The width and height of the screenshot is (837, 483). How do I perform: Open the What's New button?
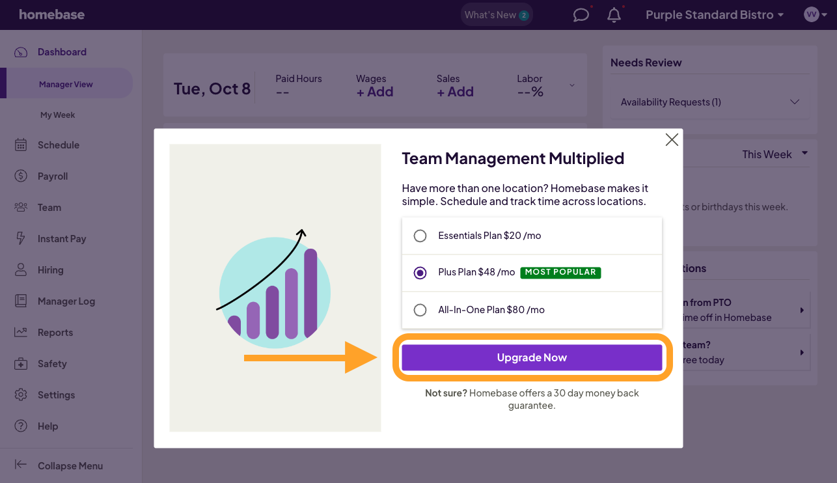point(496,15)
